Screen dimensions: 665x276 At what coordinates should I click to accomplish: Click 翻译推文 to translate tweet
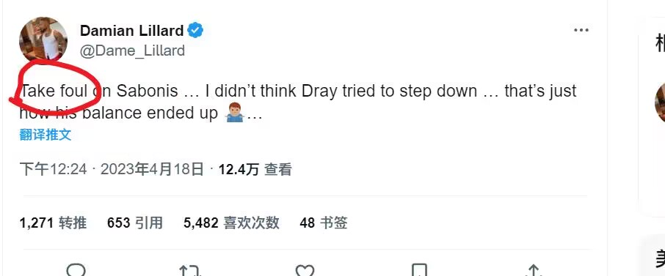[46, 135]
